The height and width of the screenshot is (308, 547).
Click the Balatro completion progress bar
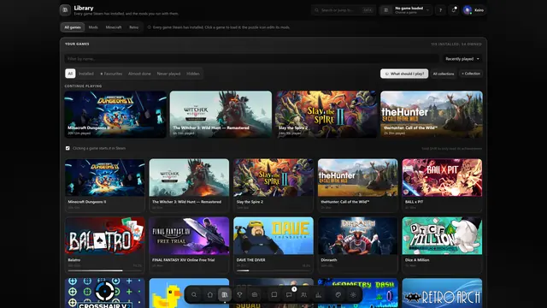point(104,270)
